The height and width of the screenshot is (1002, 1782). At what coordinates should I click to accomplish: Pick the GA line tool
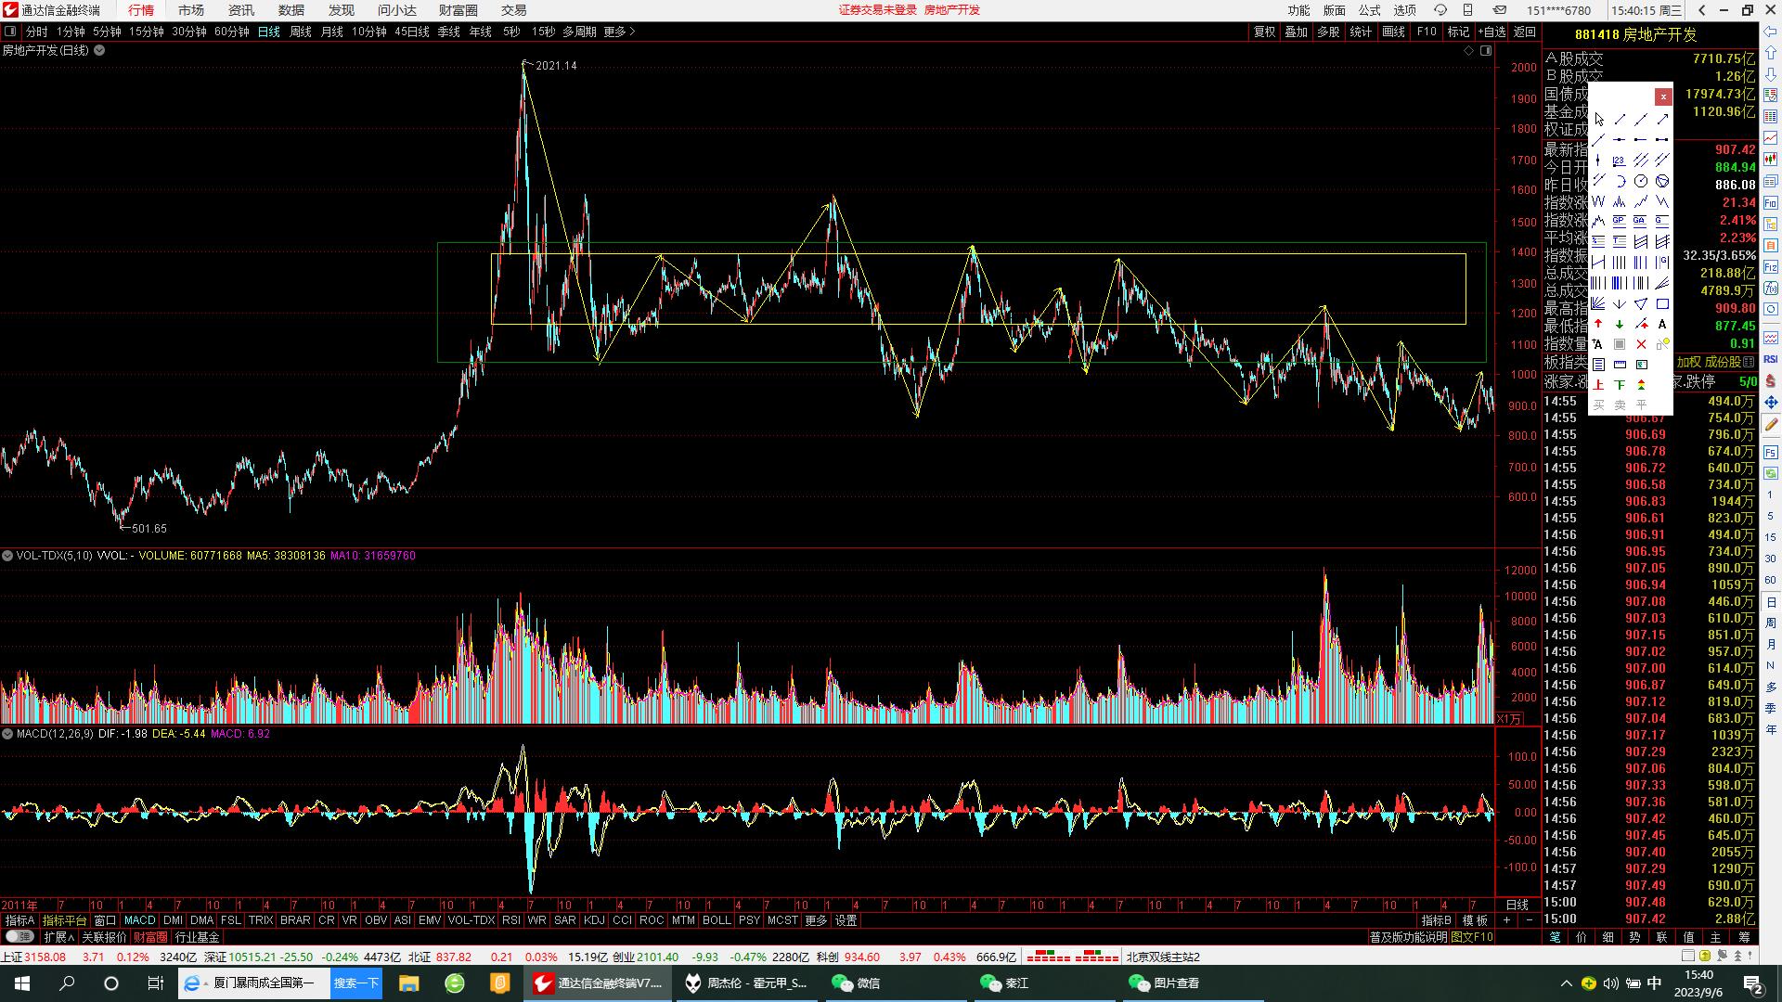pos(1641,222)
